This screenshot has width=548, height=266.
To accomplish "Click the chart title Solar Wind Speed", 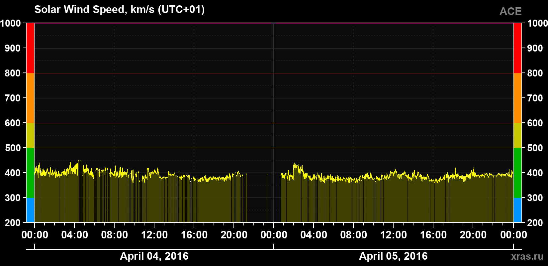I will click(120, 9).
